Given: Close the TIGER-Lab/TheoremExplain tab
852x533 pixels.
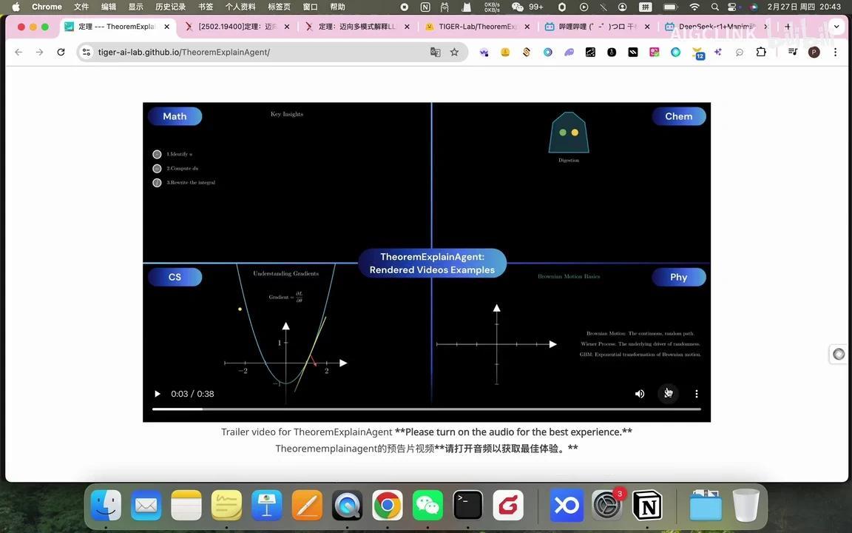Looking at the screenshot, I should pyautogui.click(x=527, y=27).
